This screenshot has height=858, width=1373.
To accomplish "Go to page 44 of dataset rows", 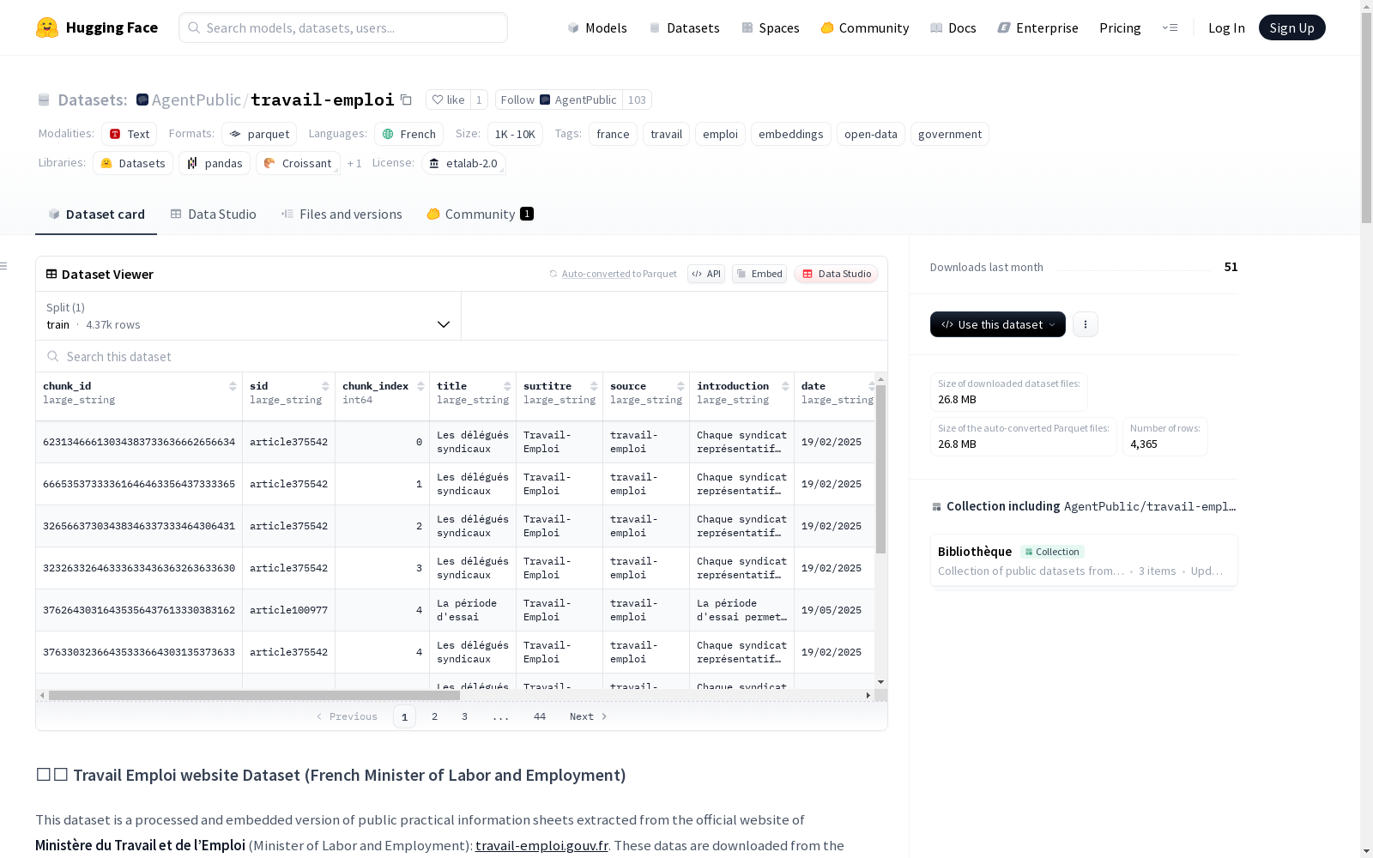I will 540,716.
